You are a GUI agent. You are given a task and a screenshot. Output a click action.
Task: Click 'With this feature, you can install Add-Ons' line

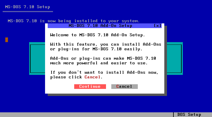[x=106, y=44]
